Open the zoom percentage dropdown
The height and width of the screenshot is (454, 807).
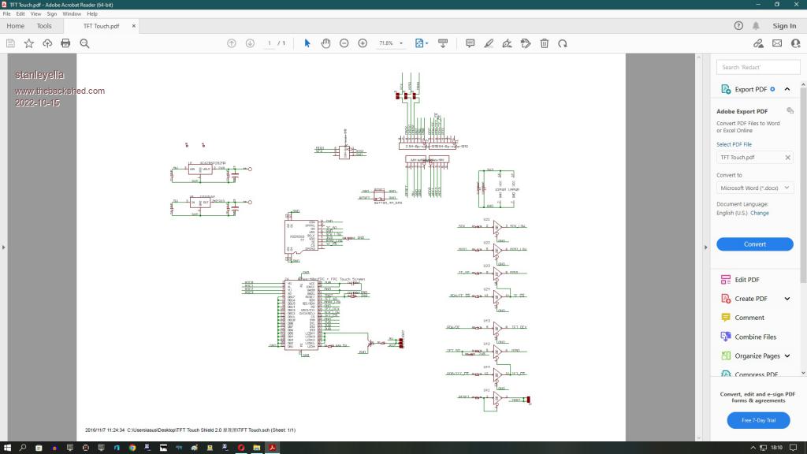click(401, 43)
